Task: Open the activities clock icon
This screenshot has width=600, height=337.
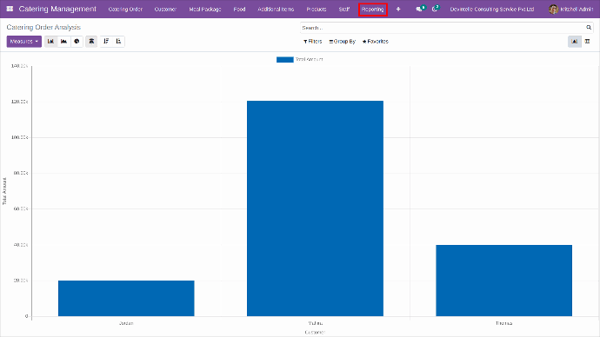Action: pyautogui.click(x=435, y=9)
